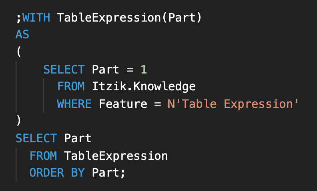
Task: Click the orange N'Table Expression' string
Action: 233,104
